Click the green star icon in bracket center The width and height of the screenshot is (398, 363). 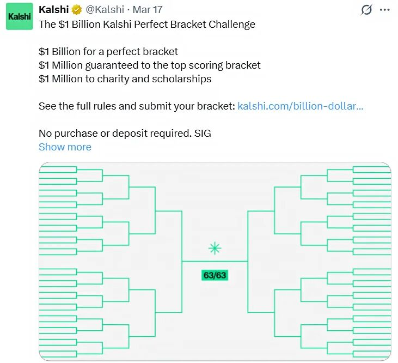point(215,249)
